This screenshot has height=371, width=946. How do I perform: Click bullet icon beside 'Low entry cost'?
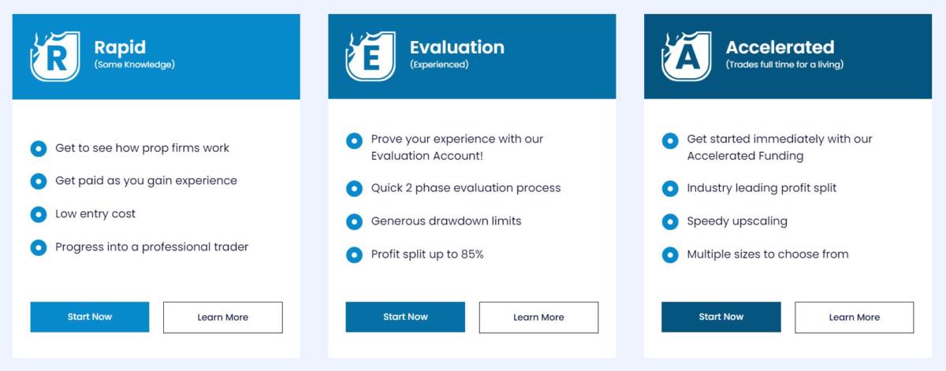coord(39,214)
